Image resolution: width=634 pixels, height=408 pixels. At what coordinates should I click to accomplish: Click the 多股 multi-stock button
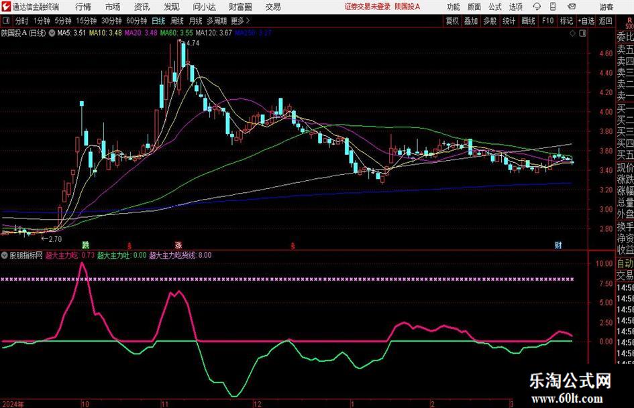click(x=490, y=21)
